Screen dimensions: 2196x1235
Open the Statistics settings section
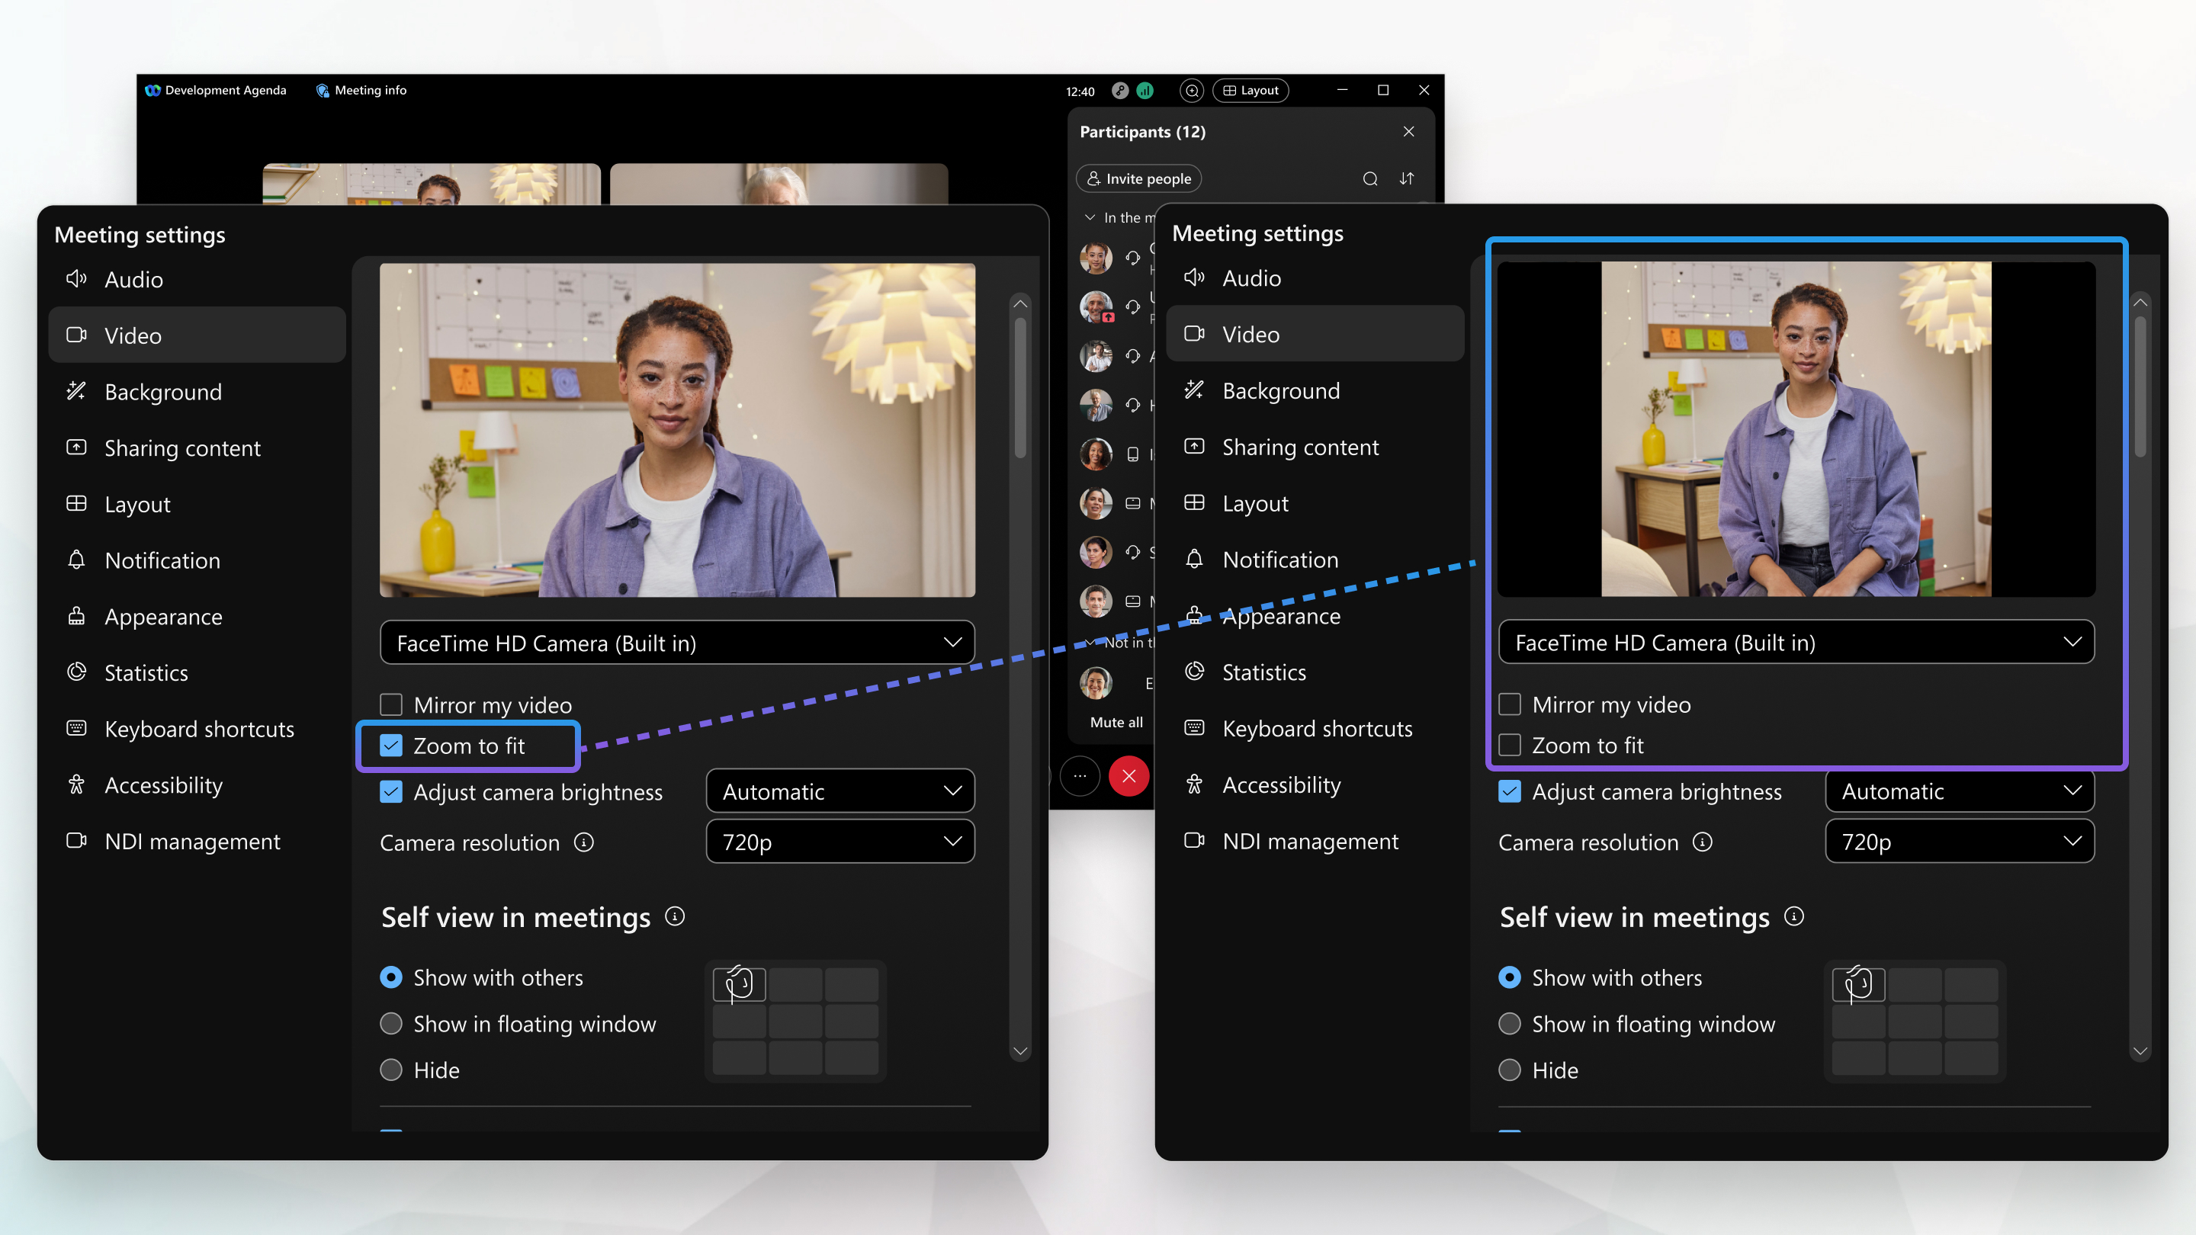click(146, 672)
